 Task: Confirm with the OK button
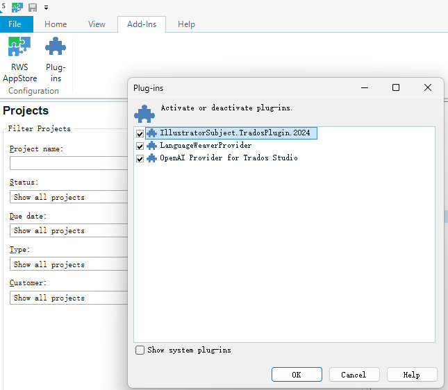(297, 375)
